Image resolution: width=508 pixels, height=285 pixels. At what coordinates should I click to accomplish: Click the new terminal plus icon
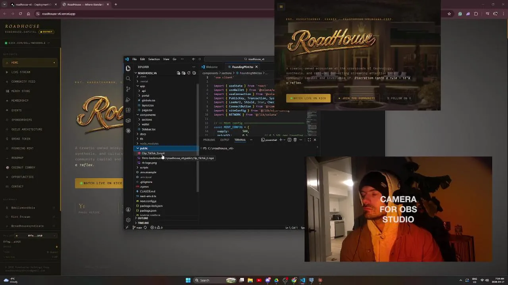281,140
